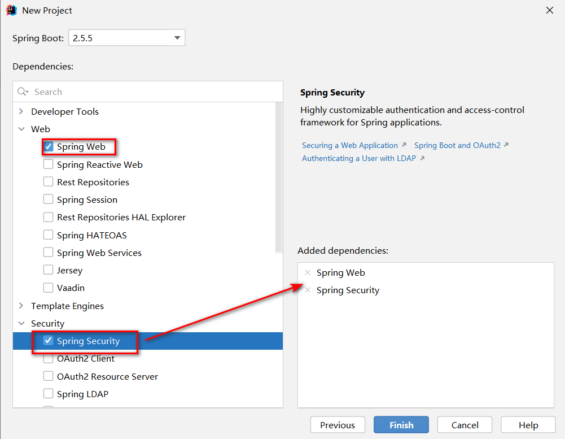Screen dimensions: 565x439
Task: Uncheck the Spring Security dependency
Action: (x=49, y=341)
